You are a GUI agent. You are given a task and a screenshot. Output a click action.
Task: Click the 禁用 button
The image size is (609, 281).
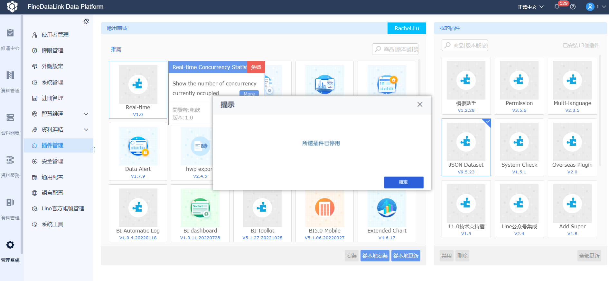446,256
